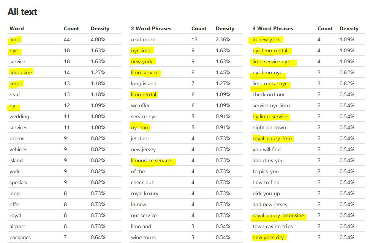Image resolution: width=370 pixels, height=243 pixels.
Task: Select the "Word" column header
Action: 17,28
